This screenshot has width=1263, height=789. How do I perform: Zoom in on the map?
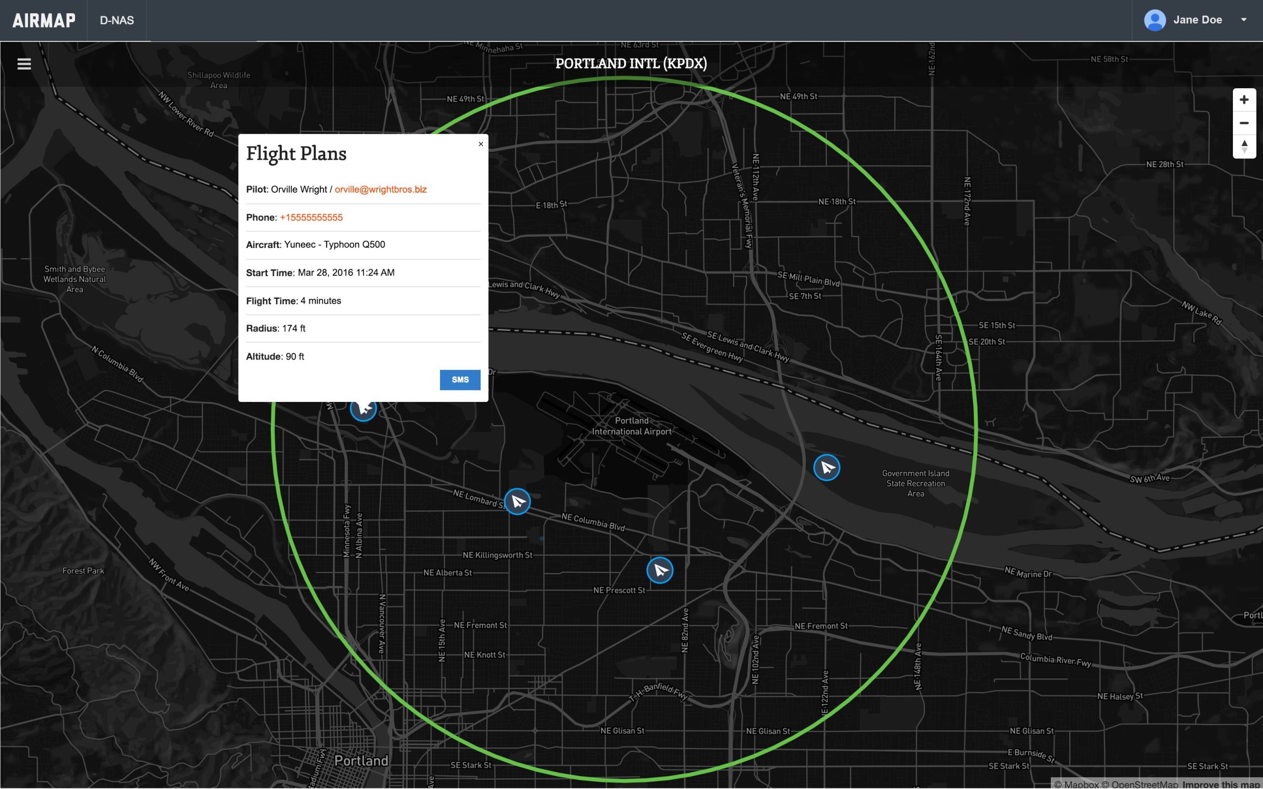coord(1244,99)
